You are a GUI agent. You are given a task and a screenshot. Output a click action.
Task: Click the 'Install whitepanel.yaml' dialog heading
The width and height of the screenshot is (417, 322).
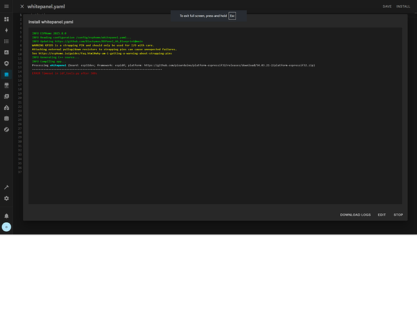tap(51, 22)
